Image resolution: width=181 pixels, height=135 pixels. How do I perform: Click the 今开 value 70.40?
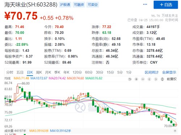point(59,27)
